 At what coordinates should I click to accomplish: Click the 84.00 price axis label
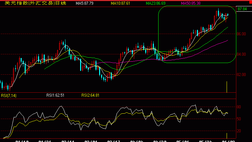(x=241, y=54)
